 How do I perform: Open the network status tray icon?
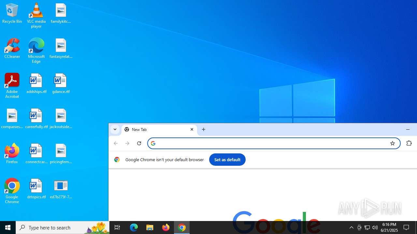[x=367, y=227]
